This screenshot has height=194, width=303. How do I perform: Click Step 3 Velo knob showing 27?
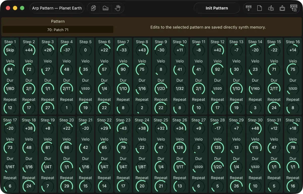[x=48, y=69]
